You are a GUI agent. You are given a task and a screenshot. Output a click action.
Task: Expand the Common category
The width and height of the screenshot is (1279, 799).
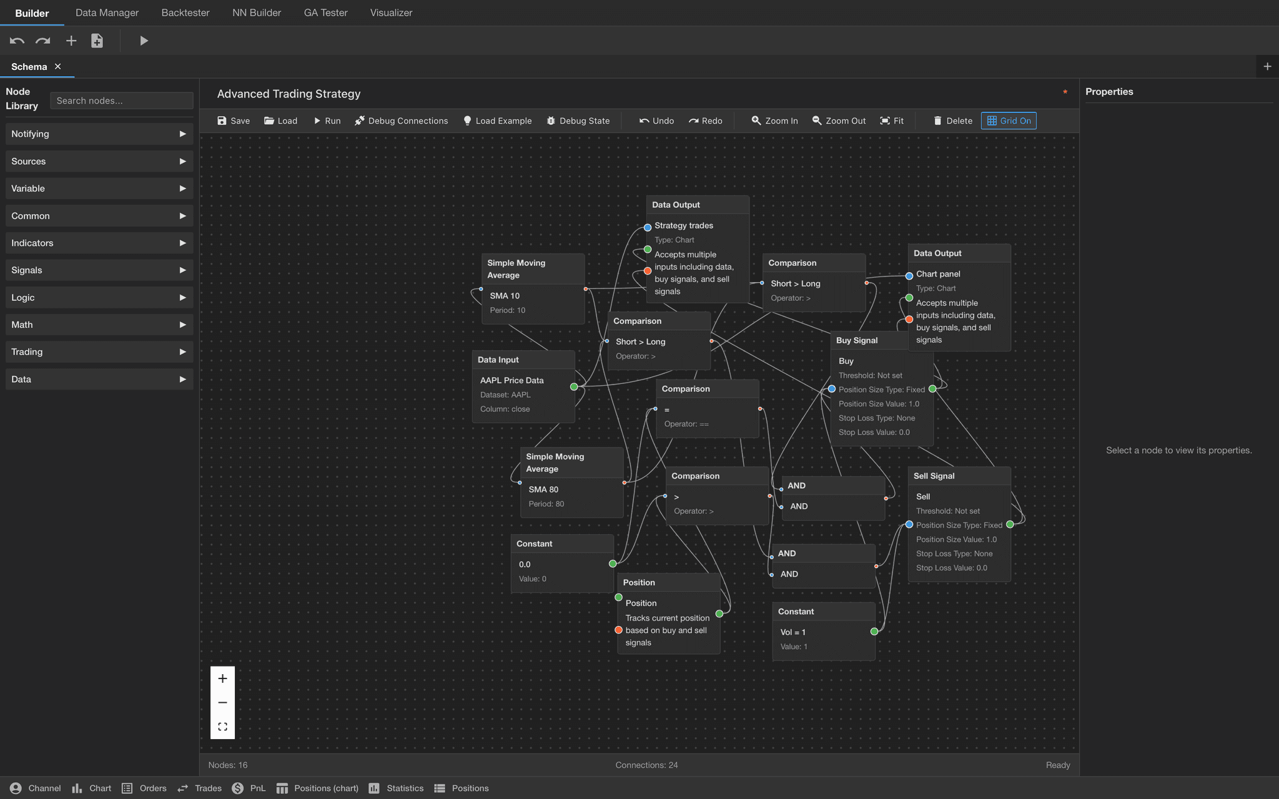[x=99, y=215]
